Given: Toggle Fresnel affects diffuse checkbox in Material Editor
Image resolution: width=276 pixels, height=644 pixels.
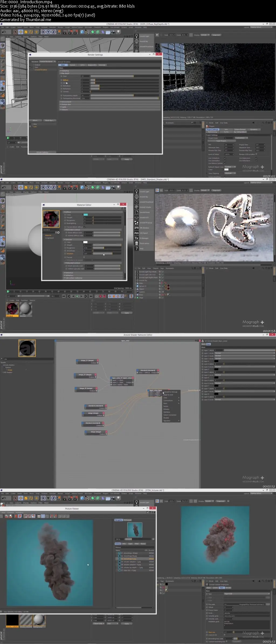Looking at the screenshot, I should (x=84, y=227).
